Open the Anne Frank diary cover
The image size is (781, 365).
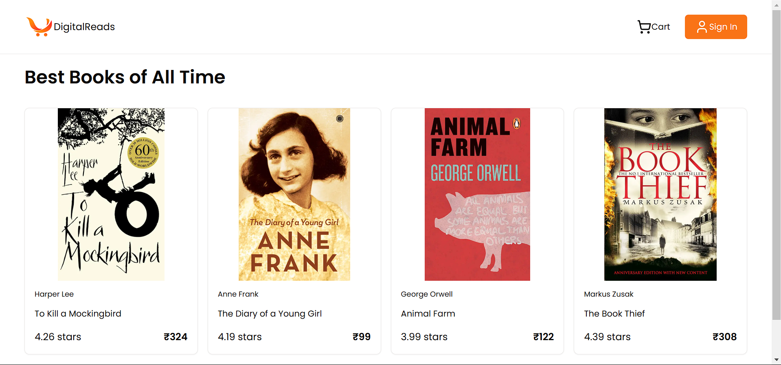pyautogui.click(x=294, y=195)
